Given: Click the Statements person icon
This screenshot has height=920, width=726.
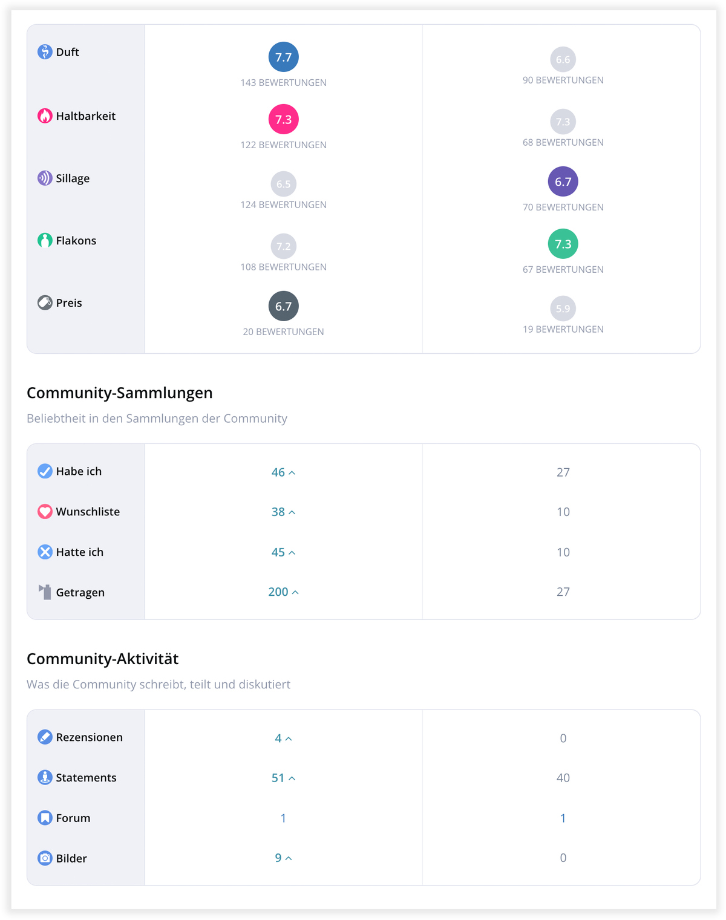Looking at the screenshot, I should coord(45,778).
